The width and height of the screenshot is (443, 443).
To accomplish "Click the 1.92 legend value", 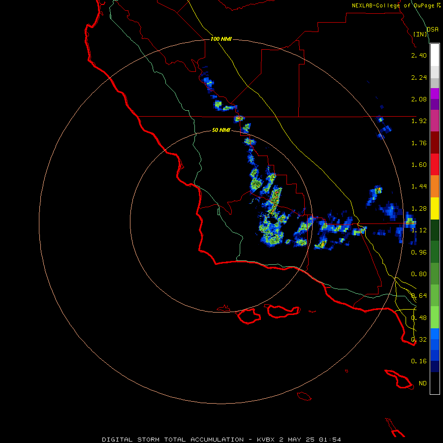I will pyautogui.click(x=419, y=121).
